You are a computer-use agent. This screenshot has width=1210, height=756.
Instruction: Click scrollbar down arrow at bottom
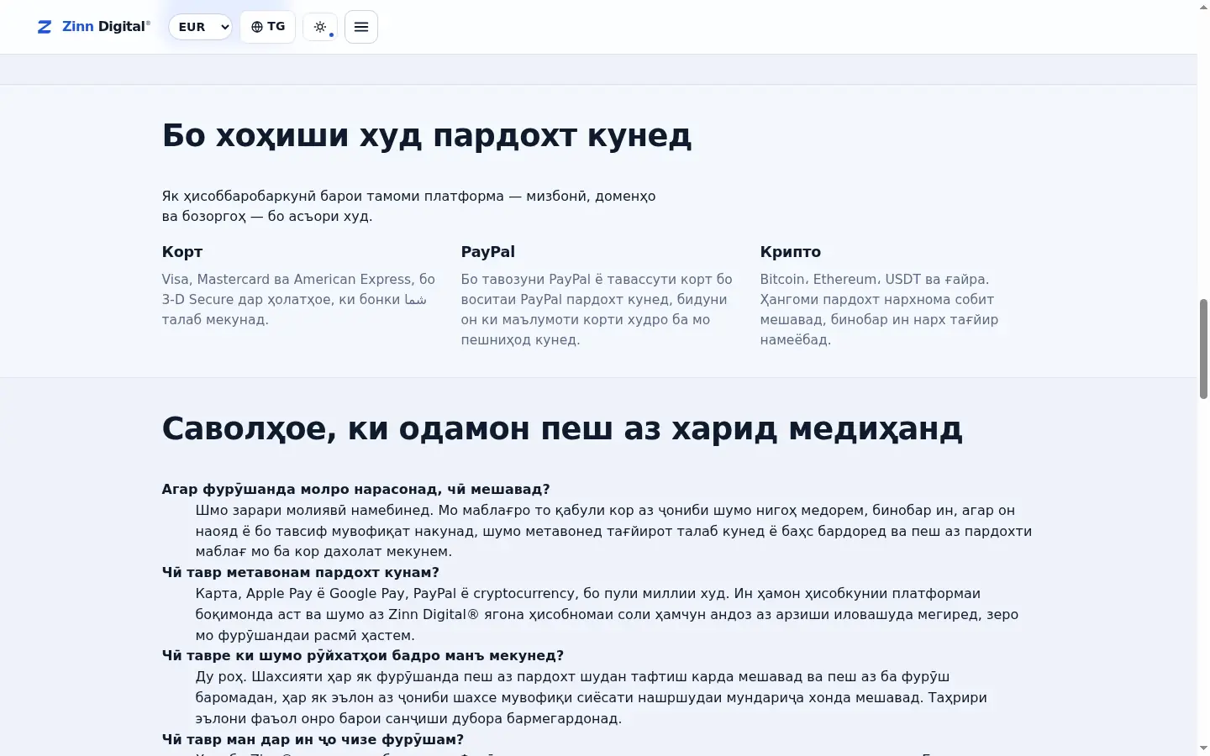coord(1203,748)
